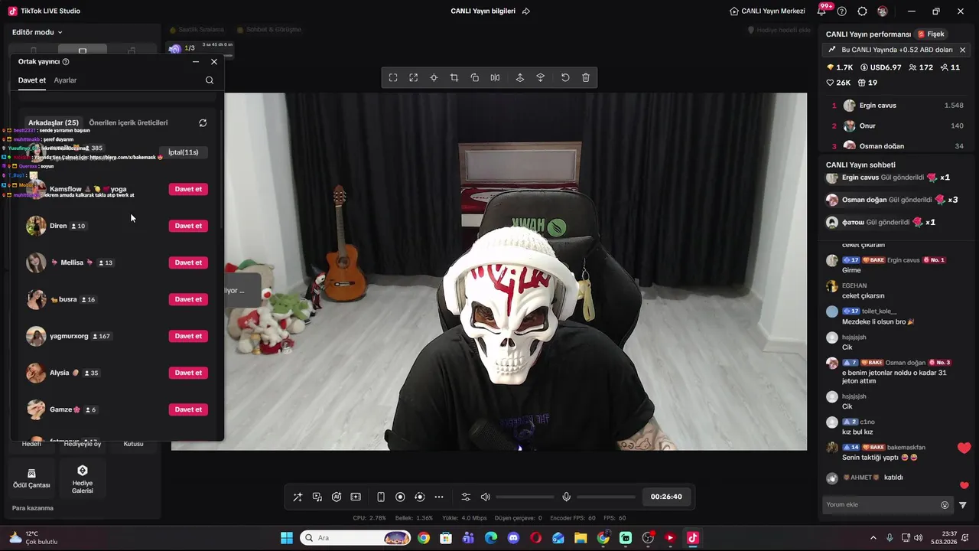Viewport: 979px width, 551px height.
Task: Search co-hosts with the magnifier icon
Action: click(210, 80)
